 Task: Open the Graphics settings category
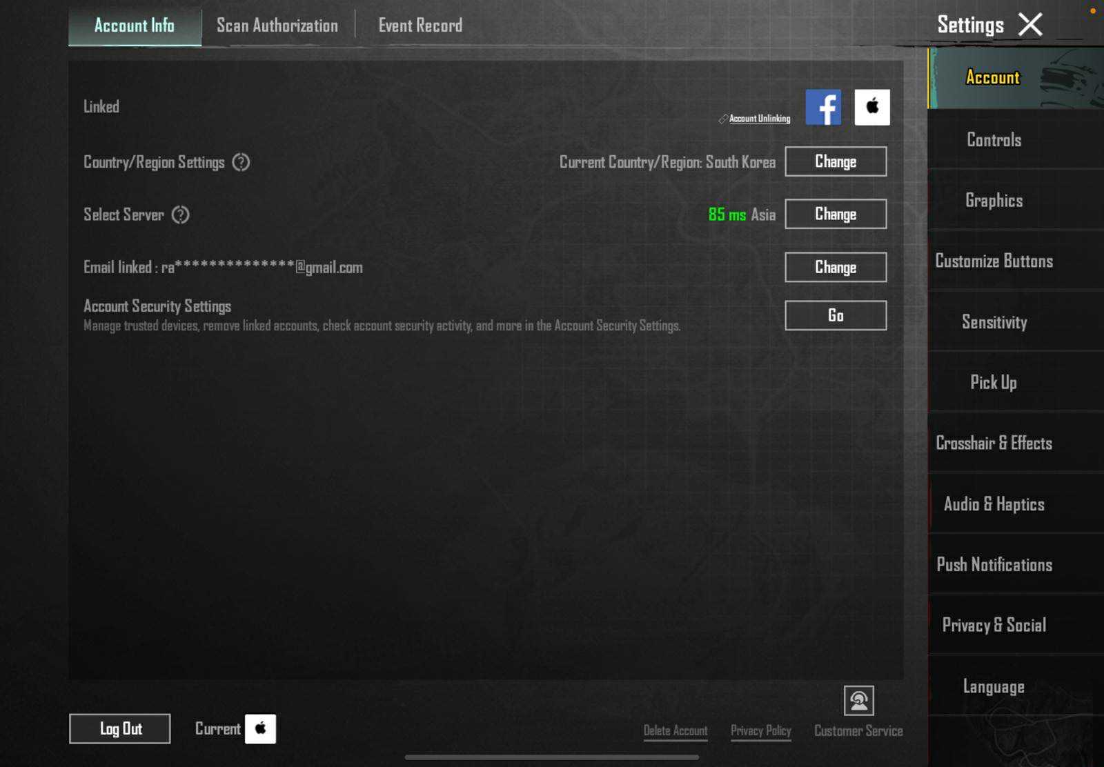pos(1016,201)
